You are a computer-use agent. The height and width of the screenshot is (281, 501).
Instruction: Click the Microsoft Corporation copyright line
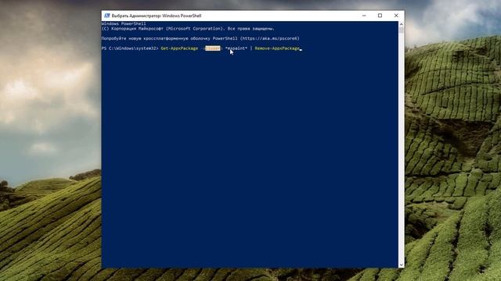click(188, 29)
